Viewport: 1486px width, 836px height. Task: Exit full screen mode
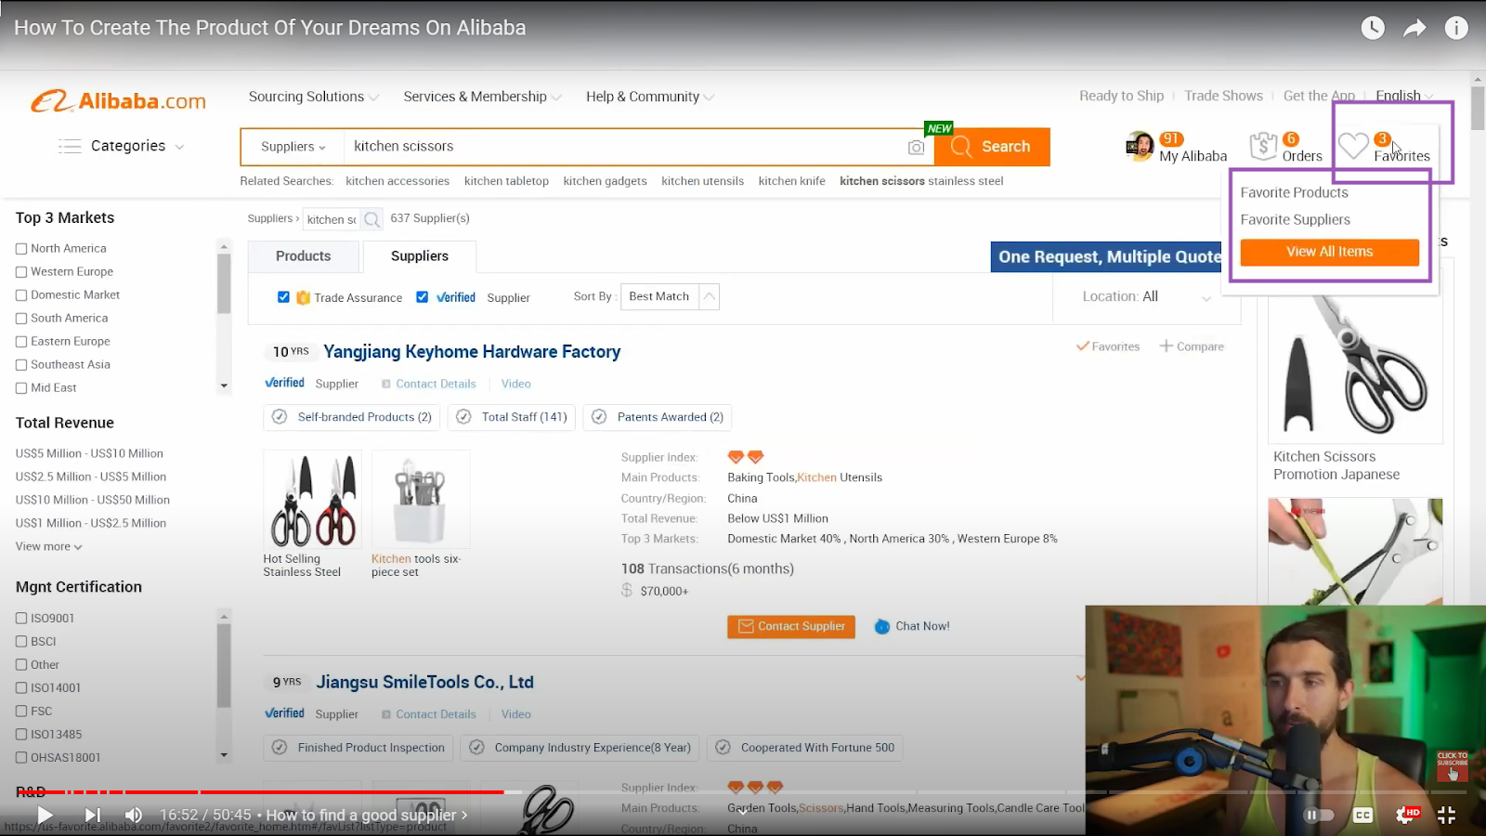1446,815
